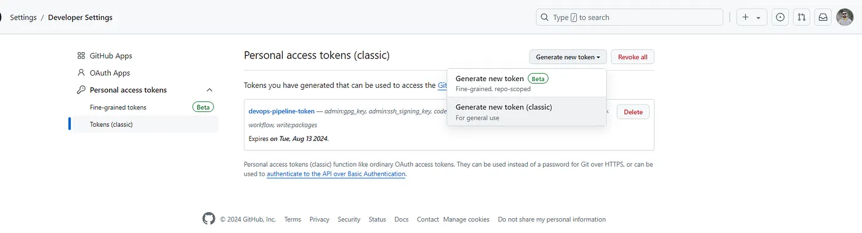Viewport: 862px width, 233px height.
Task: Click the GitHub Apps sidebar icon
Action: (81, 56)
